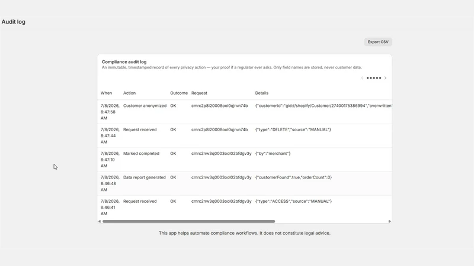The image size is (474, 266).
Task: Select Request received at 8:47:44 AM action
Action: tap(140, 129)
